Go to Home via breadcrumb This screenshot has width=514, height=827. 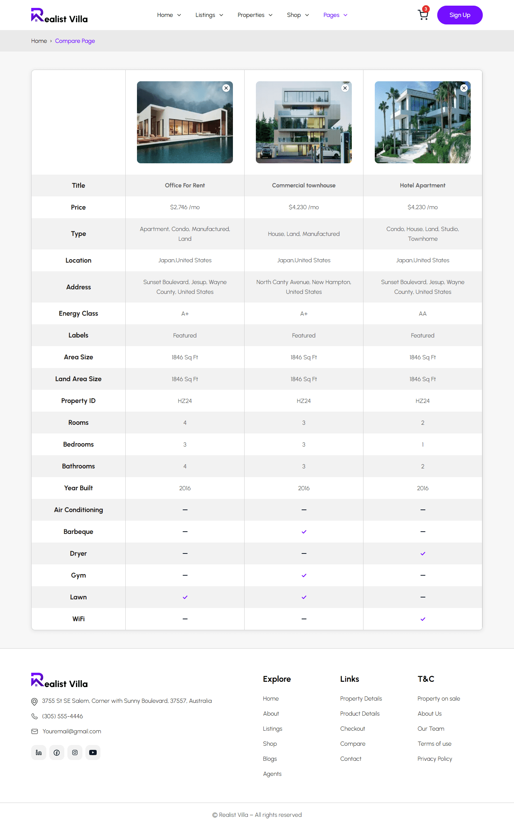click(39, 41)
